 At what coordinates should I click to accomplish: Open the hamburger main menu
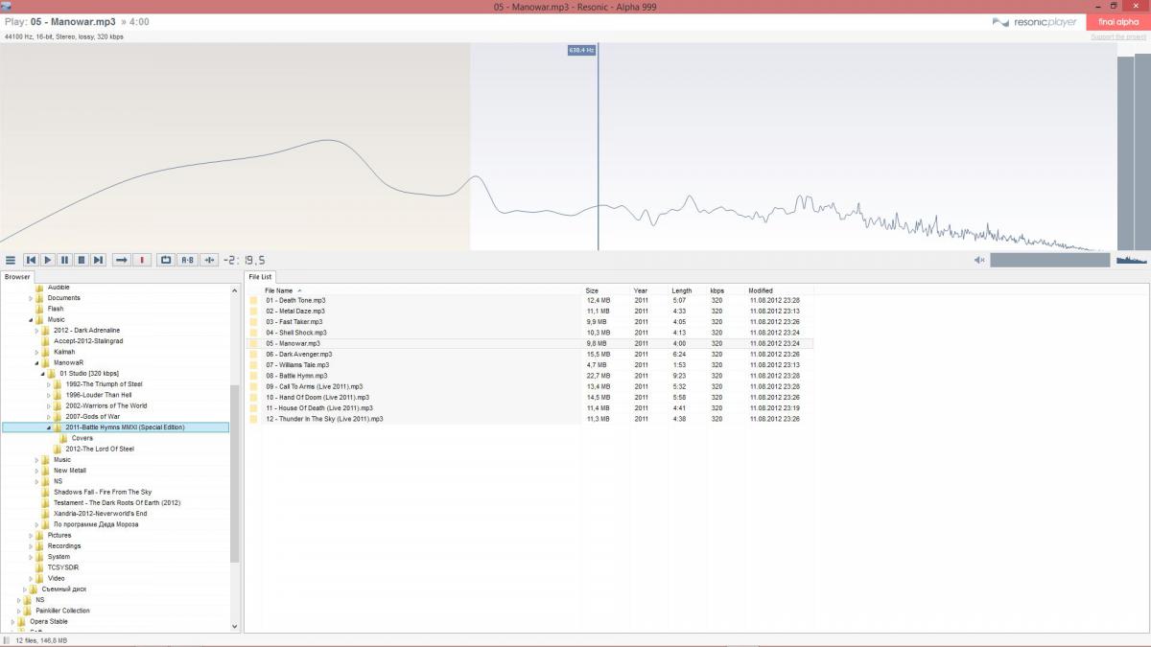(11, 260)
